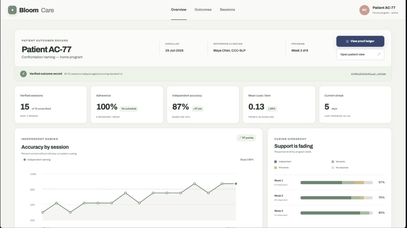Viewport: 407px width, 228px height.
Task: Switch to the Overview tab
Action: pos(179,10)
